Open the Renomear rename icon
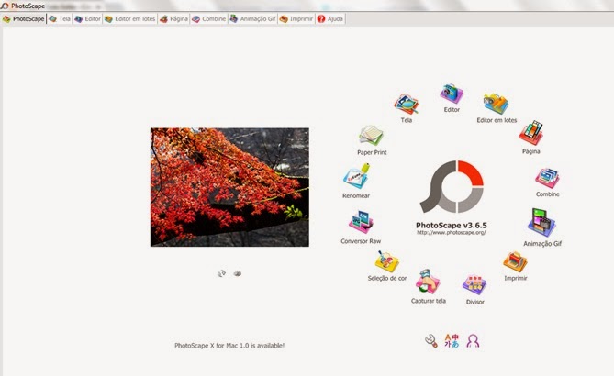 coord(356,176)
